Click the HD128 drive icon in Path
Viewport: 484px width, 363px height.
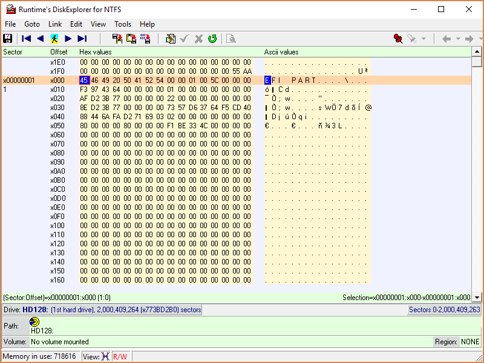pos(34,322)
